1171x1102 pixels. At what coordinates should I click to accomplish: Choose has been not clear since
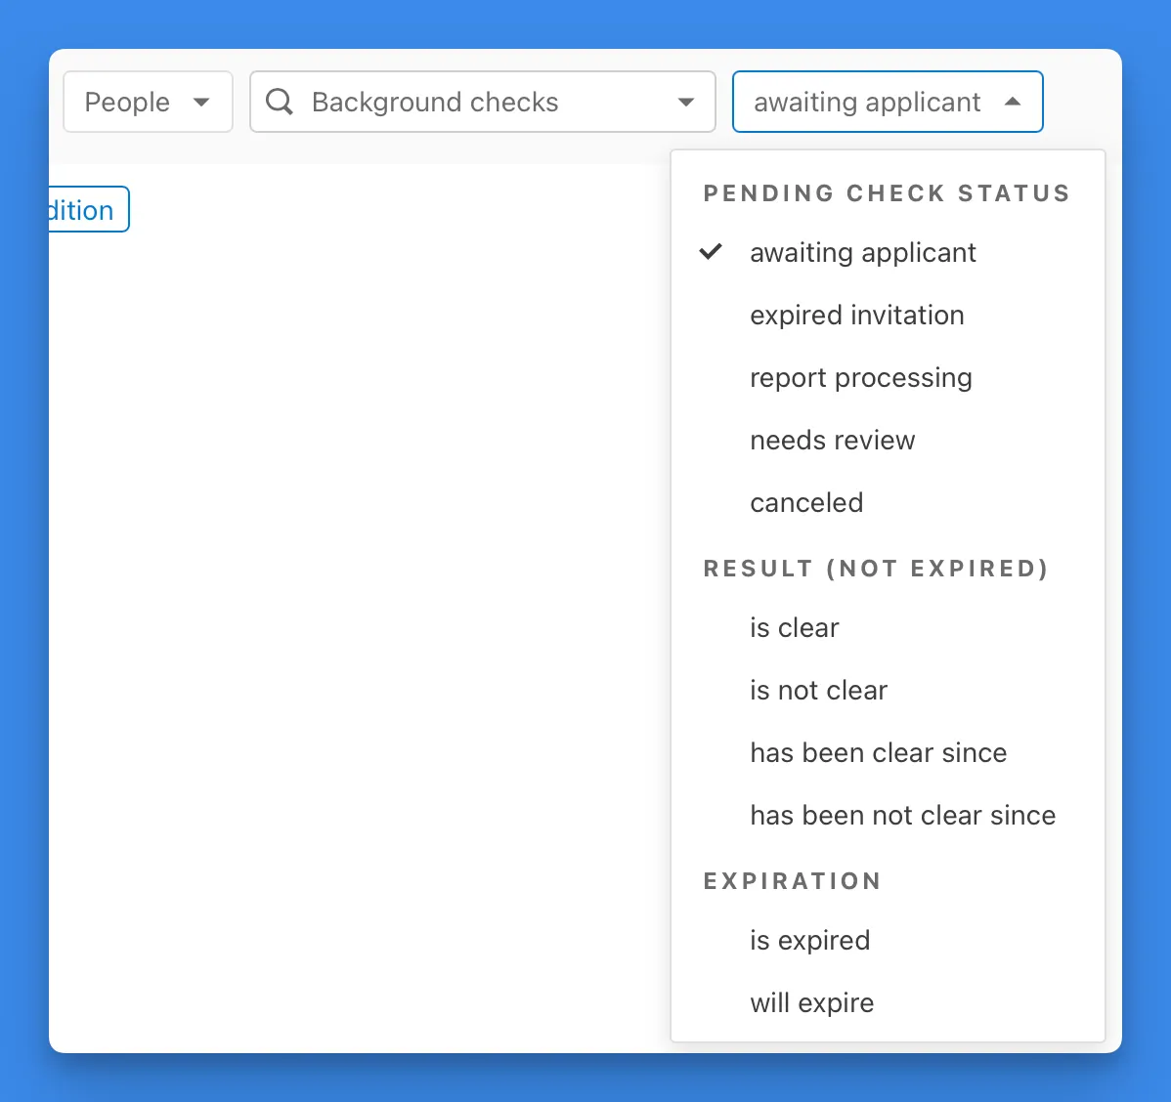tap(902, 816)
